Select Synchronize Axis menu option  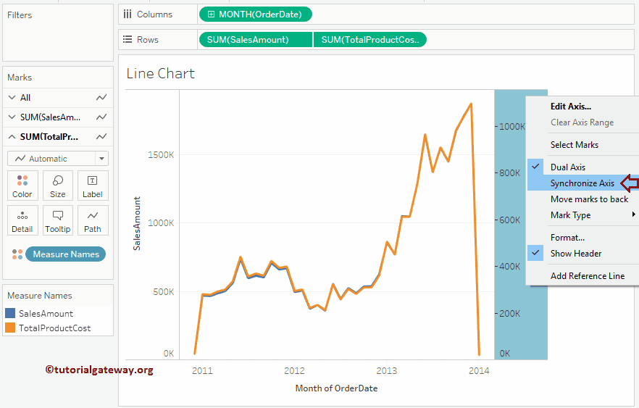pos(582,183)
